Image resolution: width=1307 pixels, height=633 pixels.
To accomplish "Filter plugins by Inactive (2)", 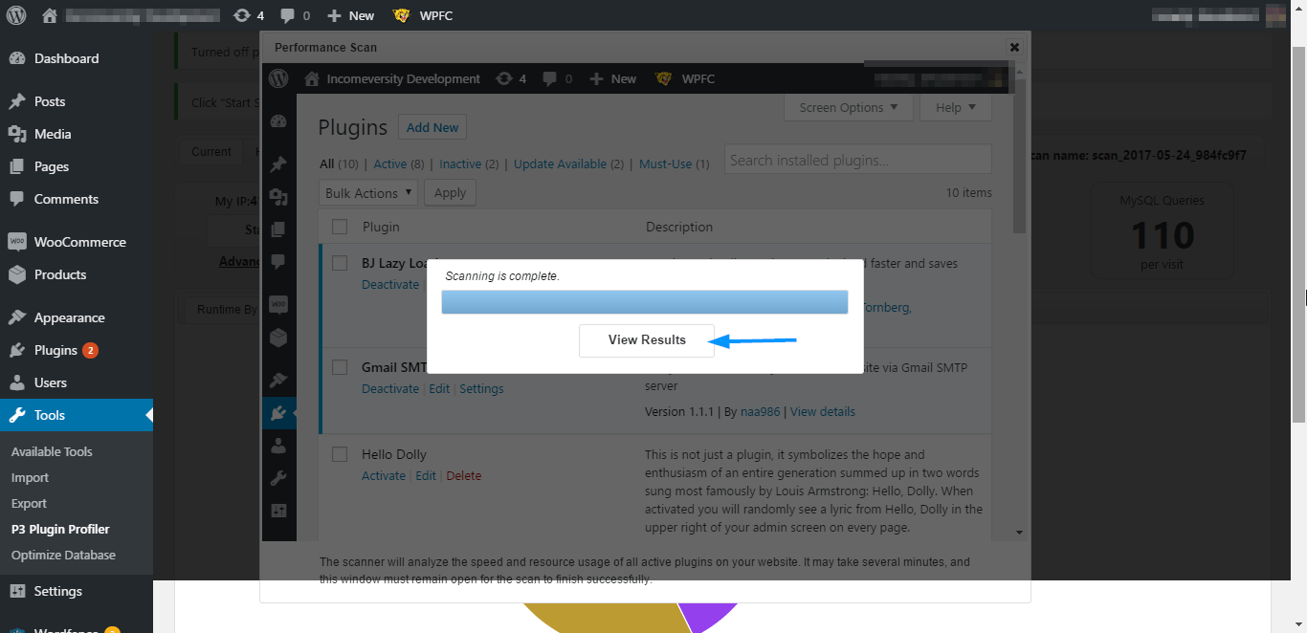I will point(469,164).
